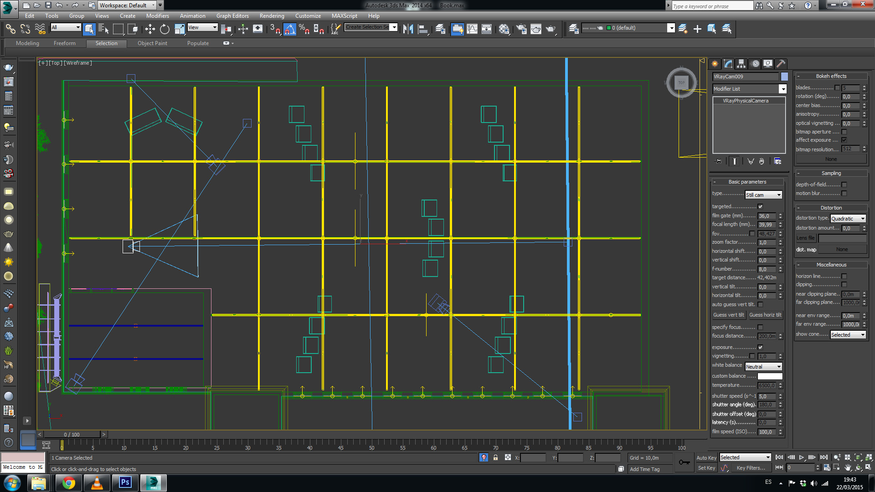The height and width of the screenshot is (492, 875).
Task: Click the Selection Lock toggle padlock
Action: tap(495, 458)
